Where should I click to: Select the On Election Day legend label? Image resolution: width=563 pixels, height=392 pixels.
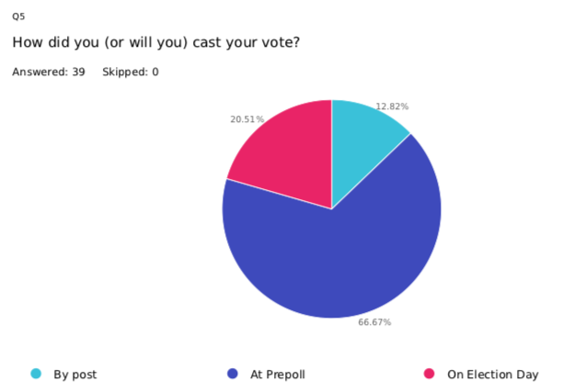(x=493, y=375)
